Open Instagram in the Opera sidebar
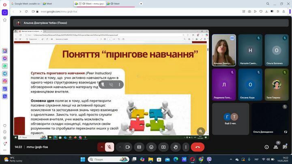This screenshot has height=164, width=292. tap(5, 81)
